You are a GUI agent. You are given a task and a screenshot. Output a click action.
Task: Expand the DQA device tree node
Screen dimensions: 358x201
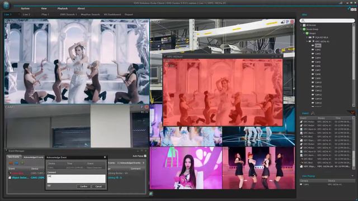pos(307,37)
